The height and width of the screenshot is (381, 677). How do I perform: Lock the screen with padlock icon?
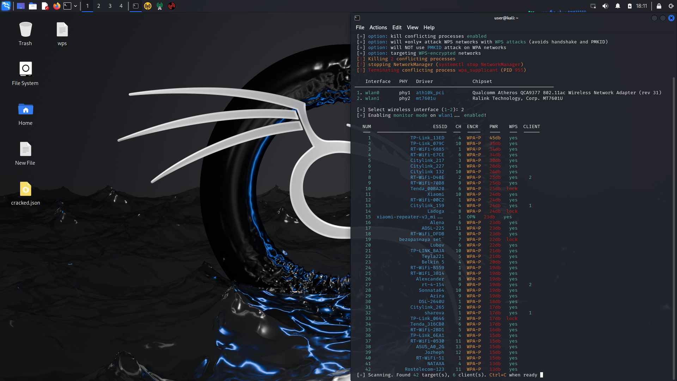(659, 6)
